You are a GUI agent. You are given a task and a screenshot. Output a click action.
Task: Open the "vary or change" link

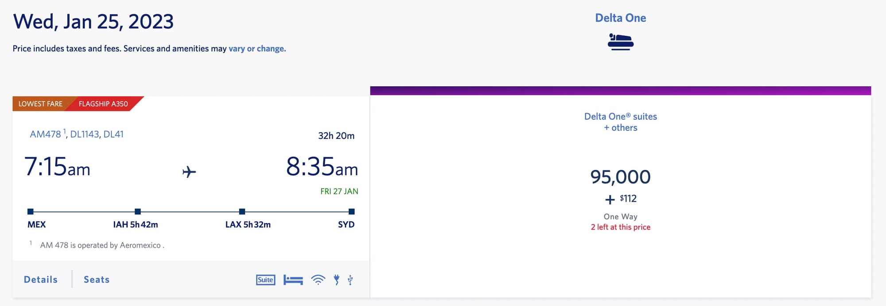pos(256,49)
